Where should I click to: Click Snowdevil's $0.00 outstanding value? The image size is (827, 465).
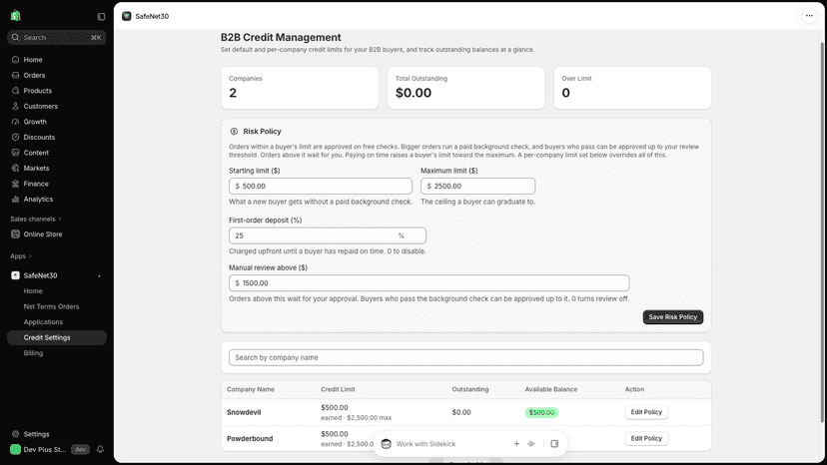click(461, 412)
